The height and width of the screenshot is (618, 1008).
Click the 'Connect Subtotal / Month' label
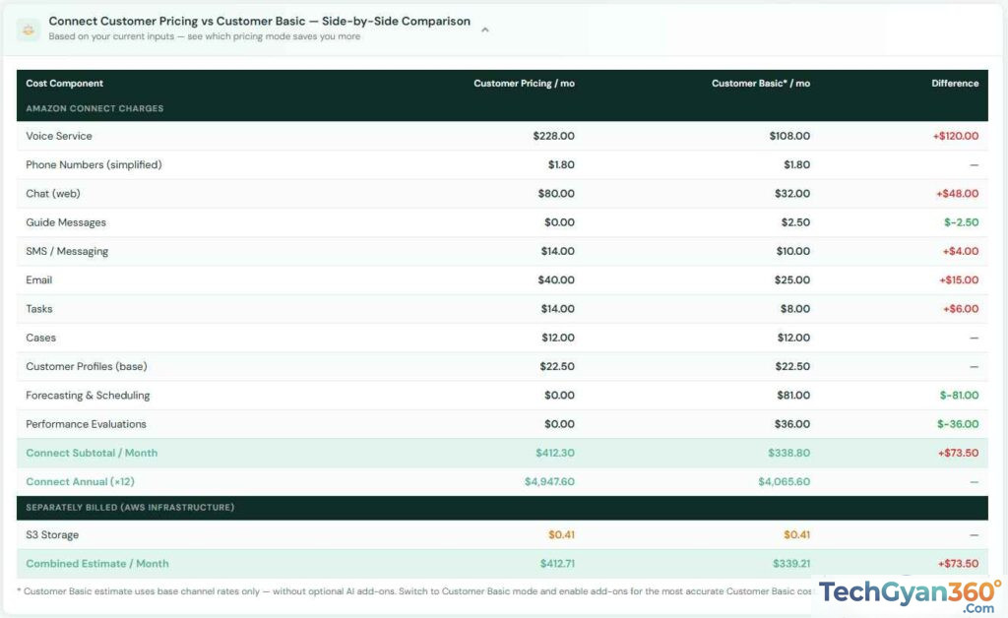click(92, 453)
